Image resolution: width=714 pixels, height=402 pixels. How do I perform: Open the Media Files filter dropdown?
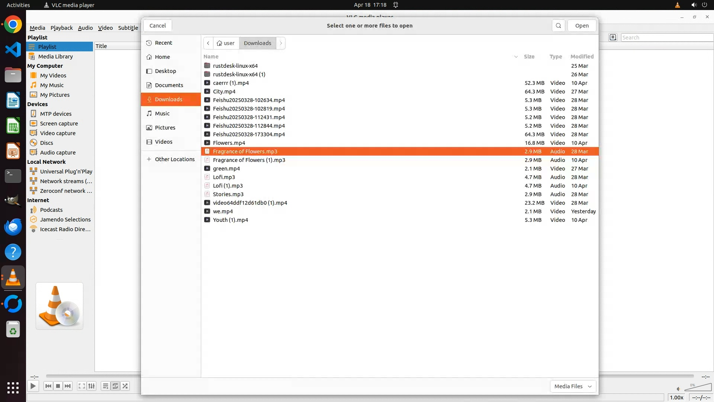coord(573,386)
